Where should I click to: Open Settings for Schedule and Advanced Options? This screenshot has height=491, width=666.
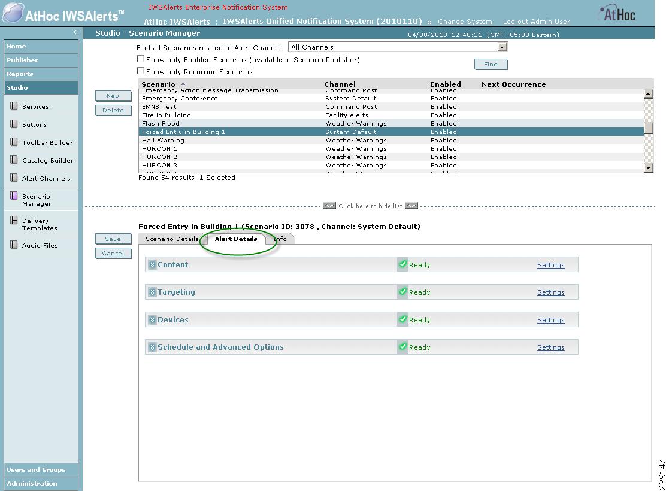coord(551,347)
